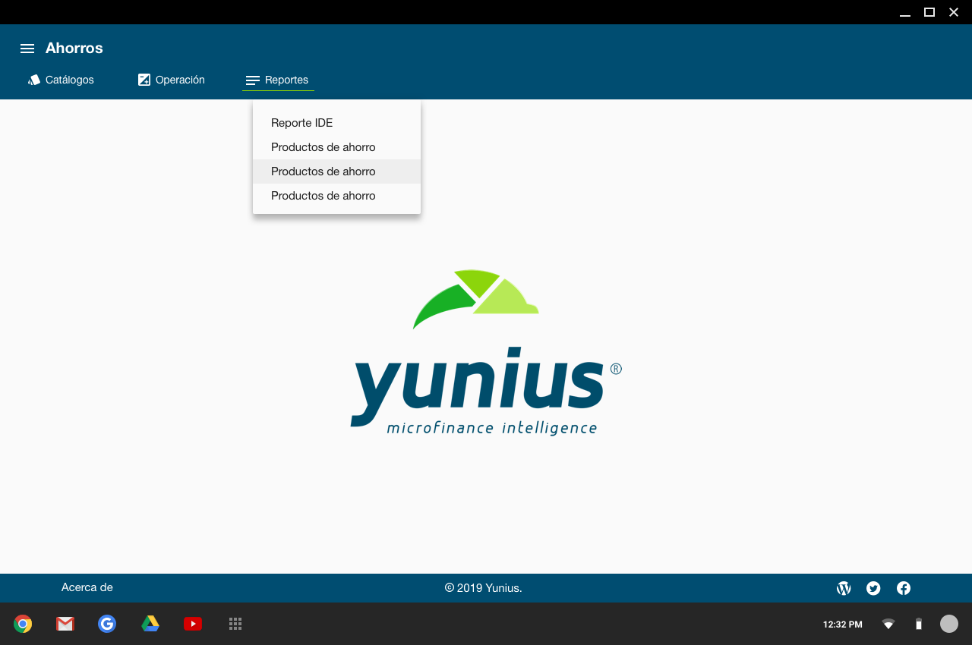Choose the highlighted Productos de ahorro entry

(x=323, y=171)
